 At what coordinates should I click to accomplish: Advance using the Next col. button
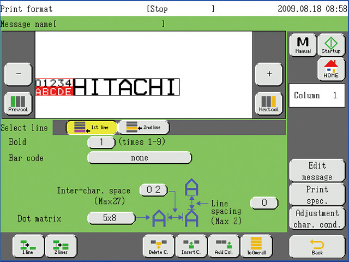[269, 104]
